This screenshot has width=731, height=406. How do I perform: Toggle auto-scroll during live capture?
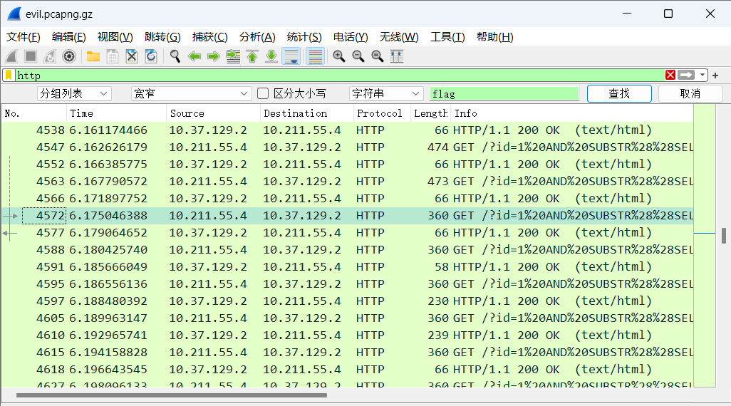pyautogui.click(x=291, y=56)
